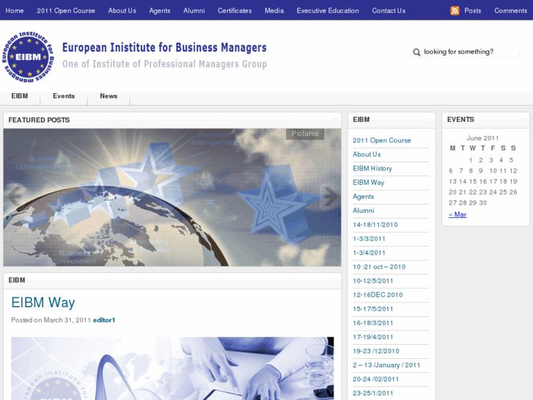Image resolution: width=533 pixels, height=400 pixels.
Task: Open 20-24 /02/2011 sidebar link
Action: (x=375, y=379)
